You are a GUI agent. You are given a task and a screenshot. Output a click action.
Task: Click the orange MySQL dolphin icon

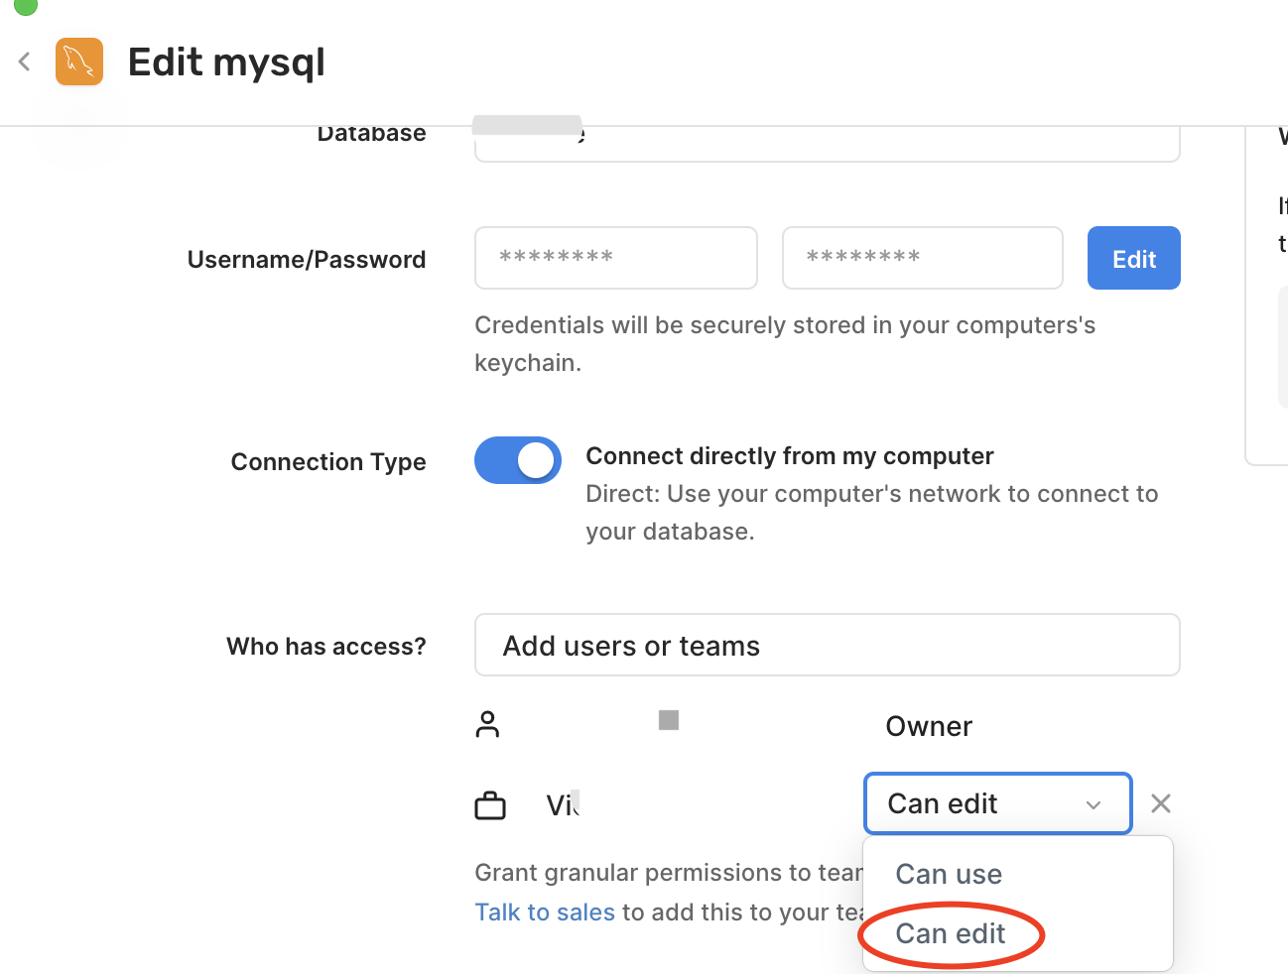79,61
